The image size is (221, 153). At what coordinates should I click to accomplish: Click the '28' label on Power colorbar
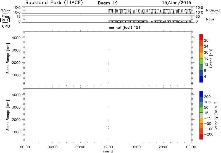(x=206, y=40)
